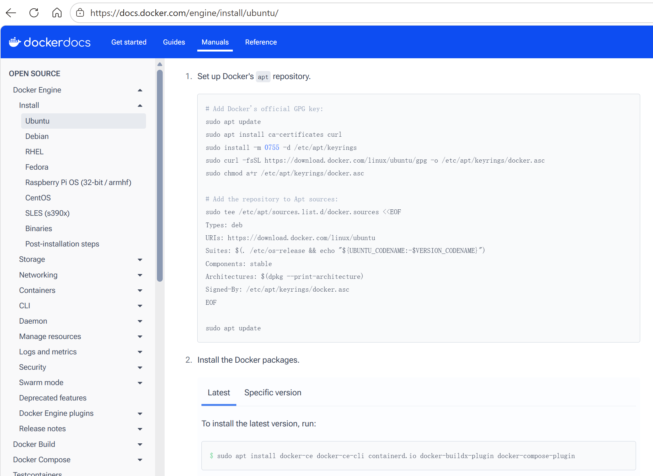Expand the CLI section arrow

140,306
